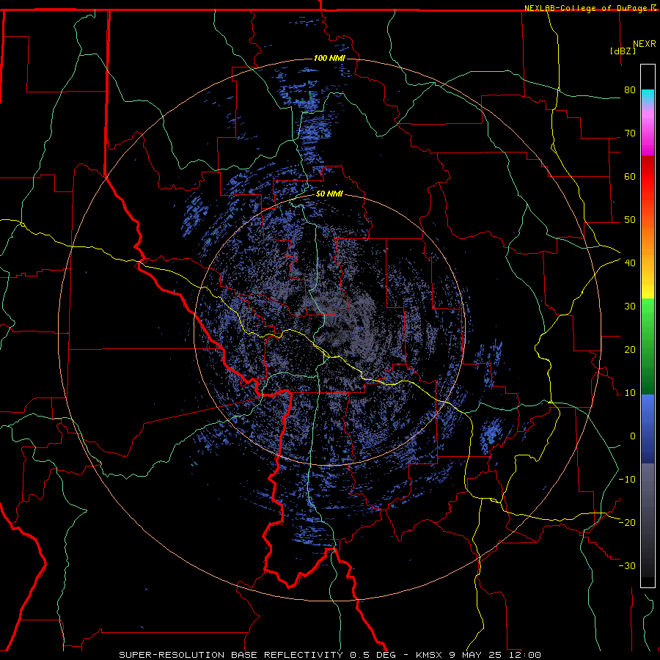Click the KMSX station identifier in caption

point(430,655)
